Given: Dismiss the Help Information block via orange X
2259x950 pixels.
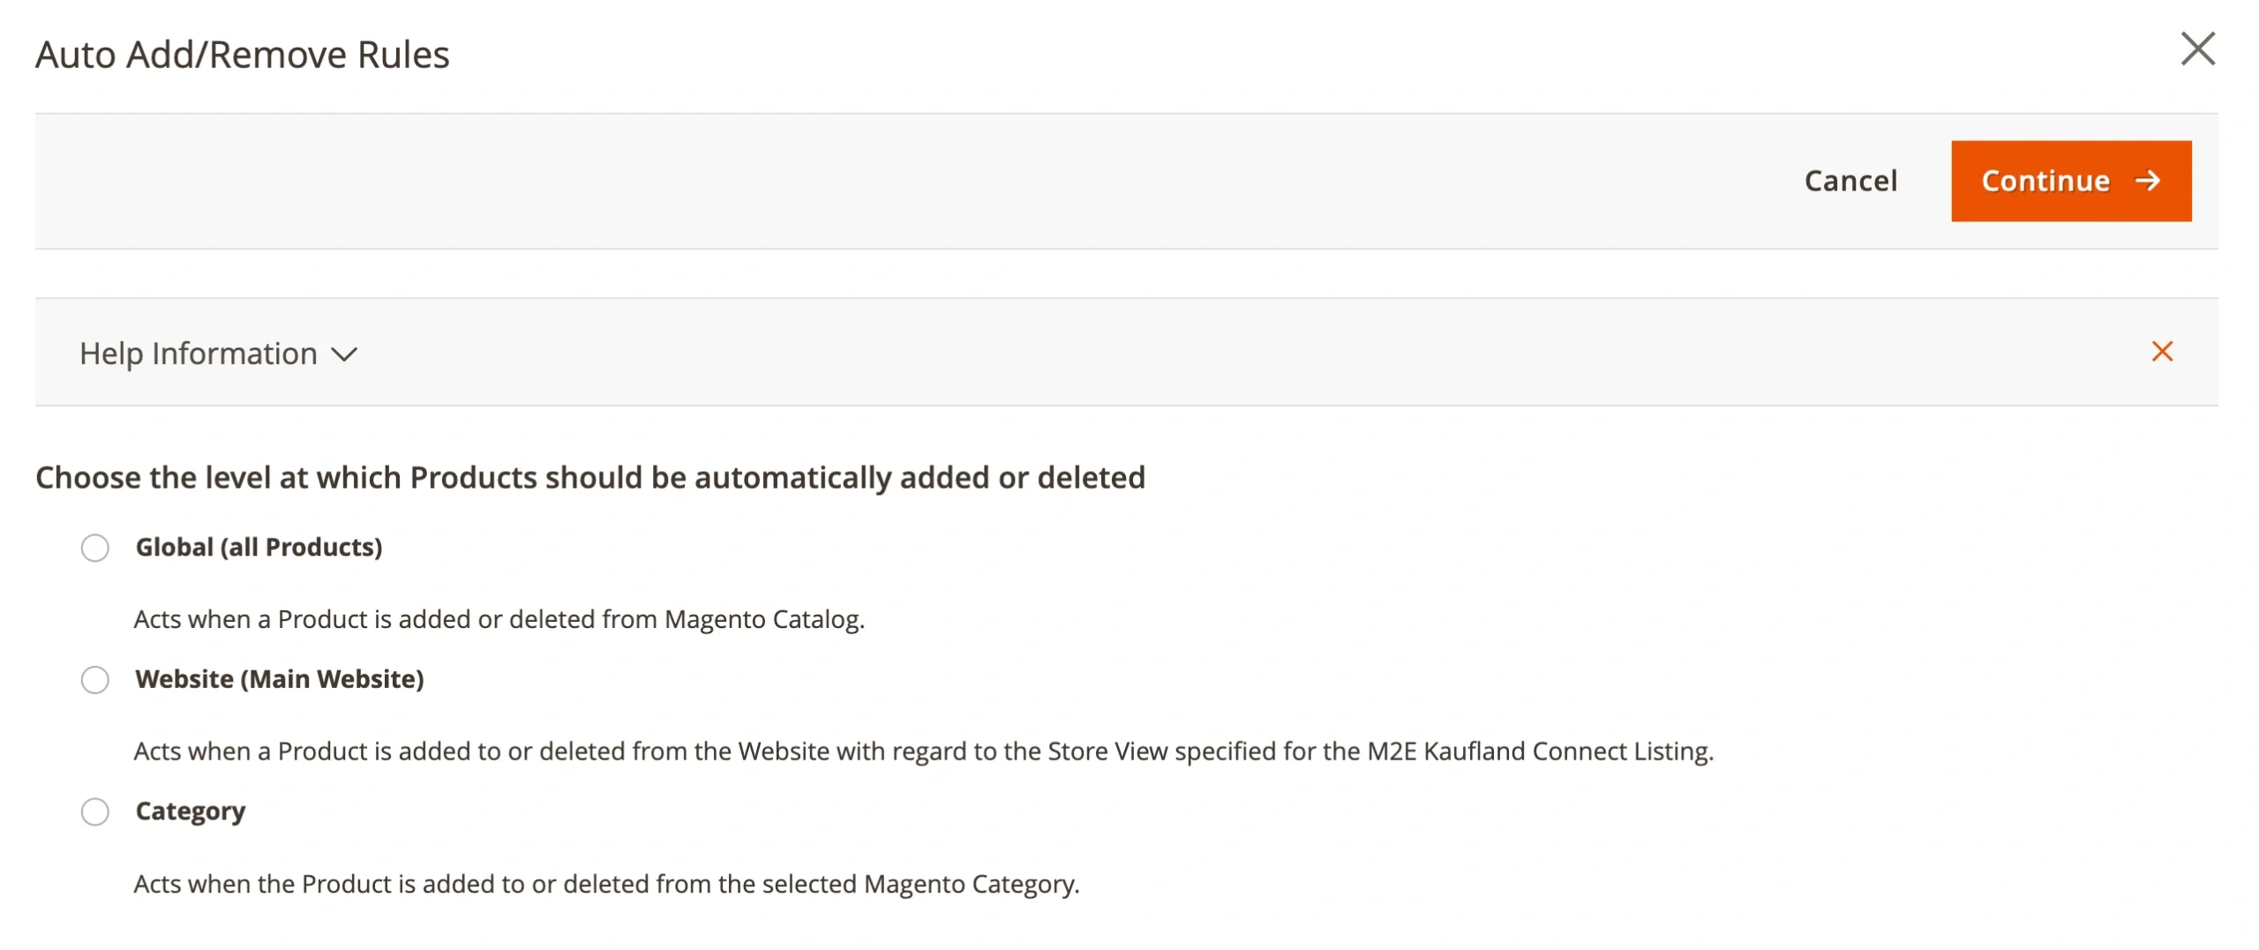Looking at the screenshot, I should [x=2161, y=352].
